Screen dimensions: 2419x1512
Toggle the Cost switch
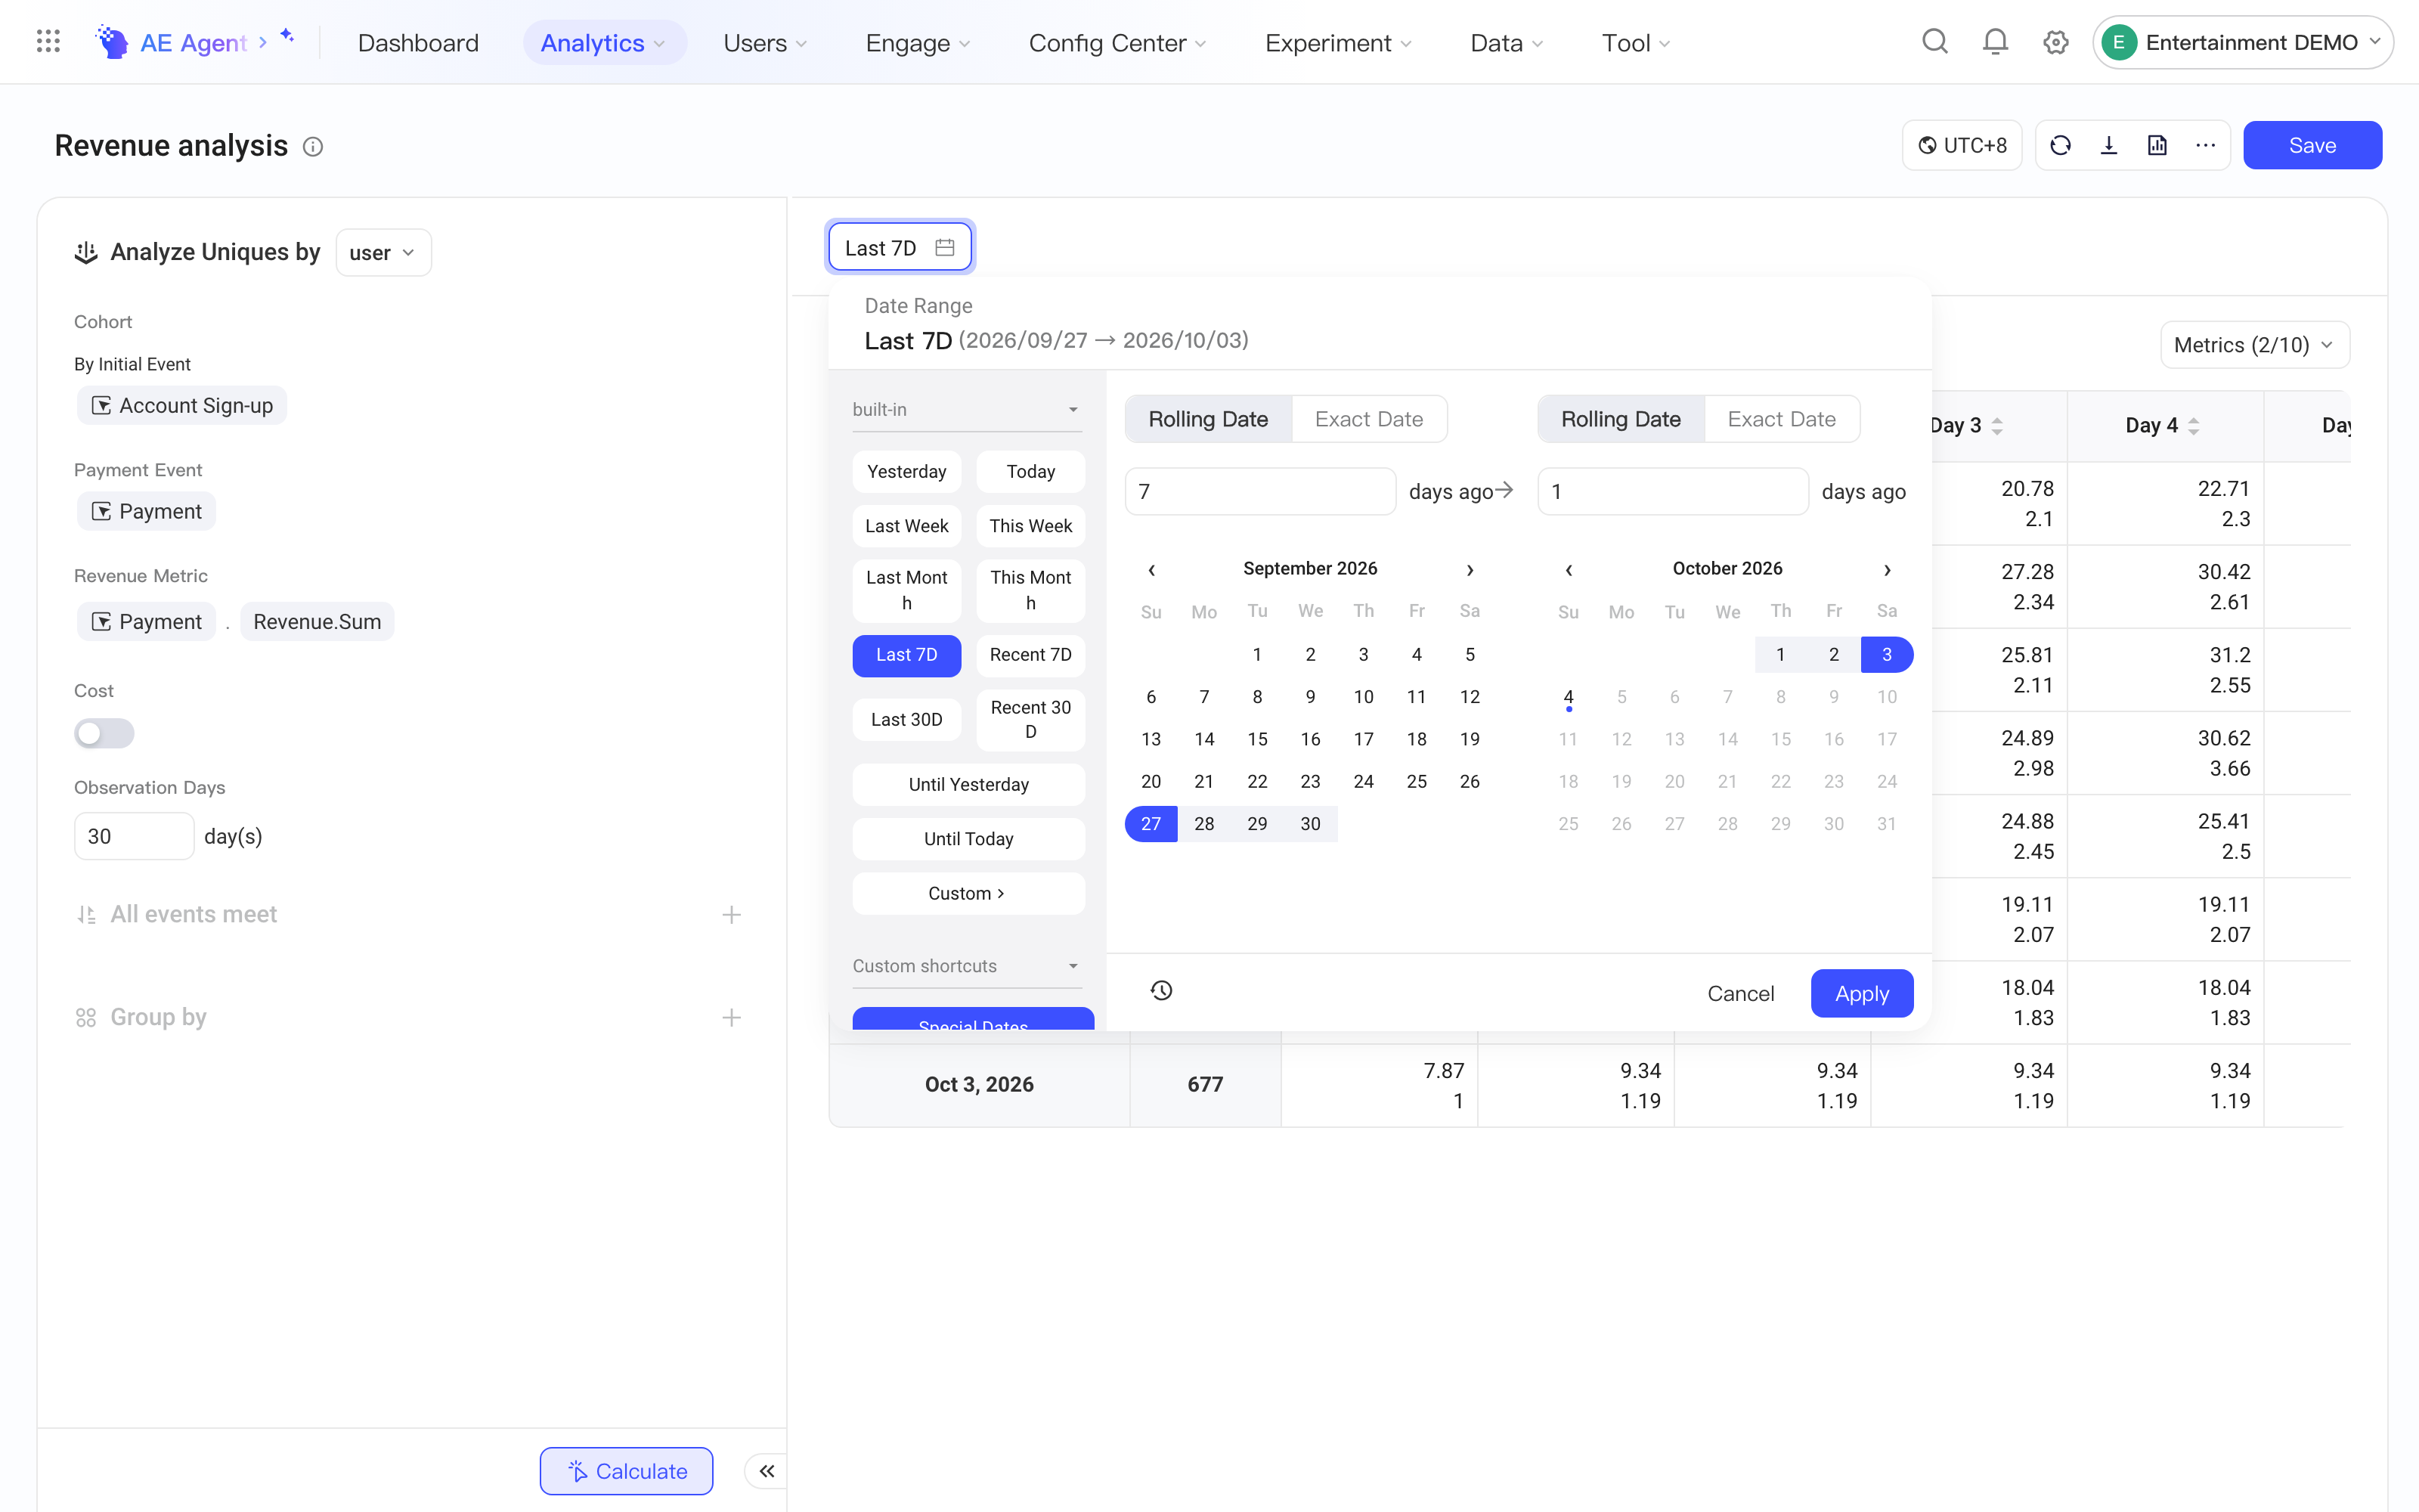tap(104, 733)
